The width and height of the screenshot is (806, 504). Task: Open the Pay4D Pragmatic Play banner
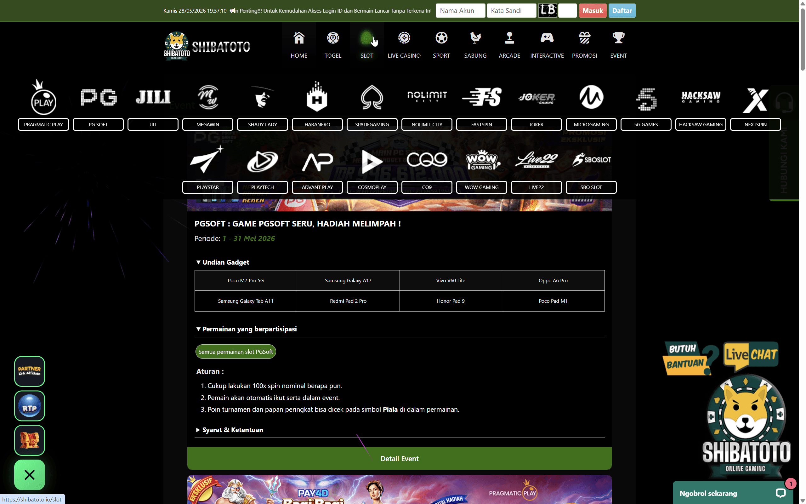[x=399, y=489]
